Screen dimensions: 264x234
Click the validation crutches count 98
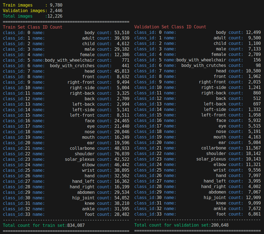[x=258, y=66]
